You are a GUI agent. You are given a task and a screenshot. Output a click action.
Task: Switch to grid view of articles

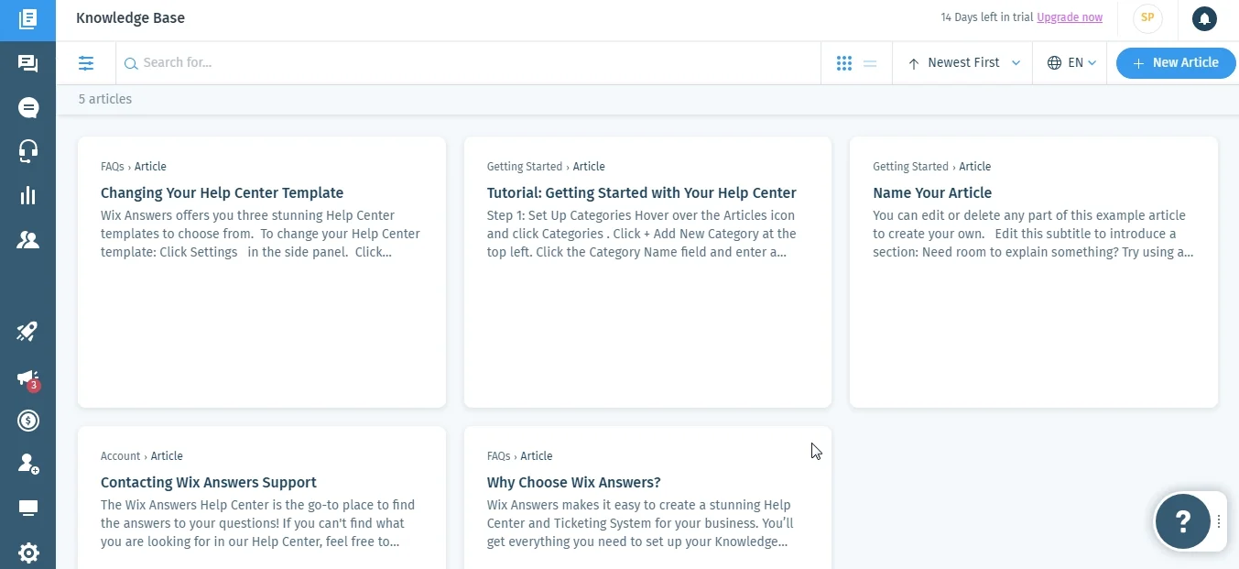pyautogui.click(x=844, y=63)
